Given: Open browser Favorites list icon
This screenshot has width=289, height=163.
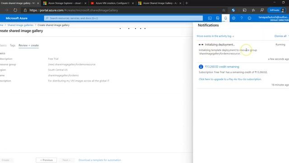Looking at the screenshot, I should click(253, 10).
